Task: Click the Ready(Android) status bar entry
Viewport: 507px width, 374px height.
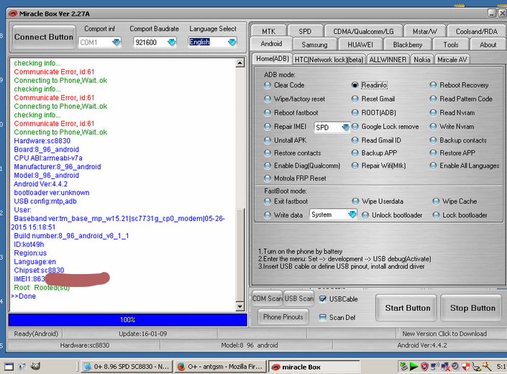Action: pos(36,334)
